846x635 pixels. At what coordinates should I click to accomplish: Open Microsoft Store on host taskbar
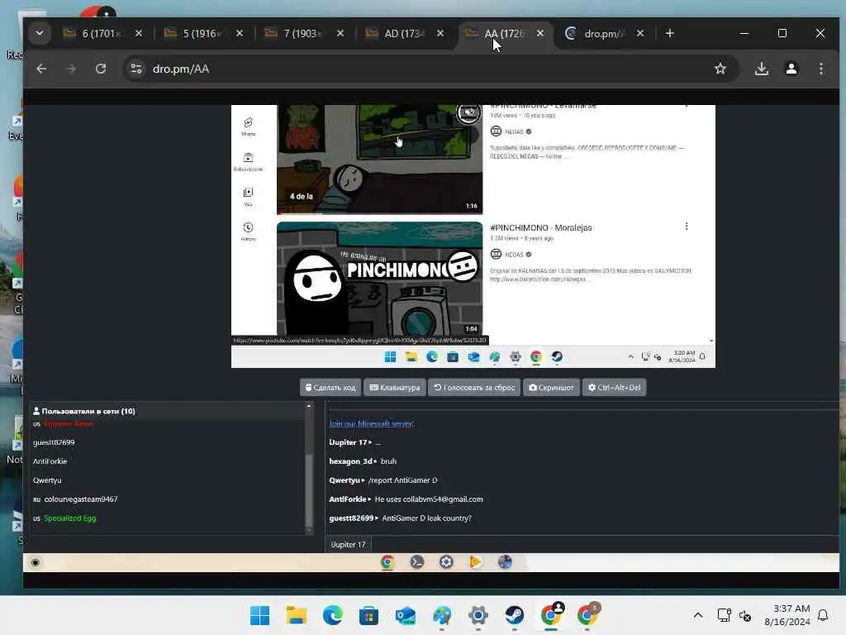click(x=369, y=615)
